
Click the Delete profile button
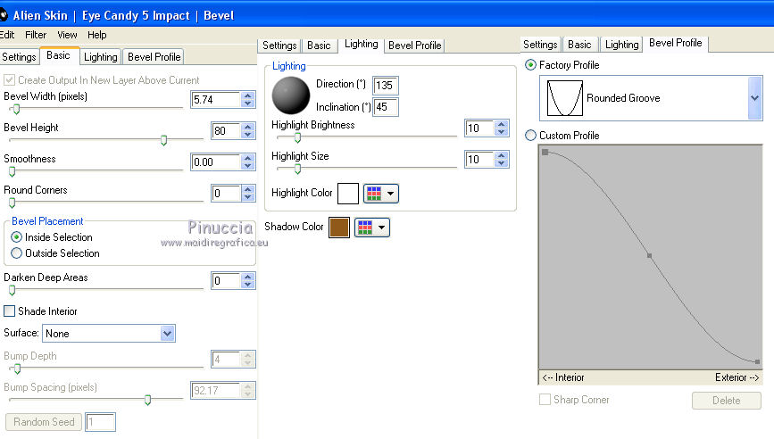(x=726, y=401)
